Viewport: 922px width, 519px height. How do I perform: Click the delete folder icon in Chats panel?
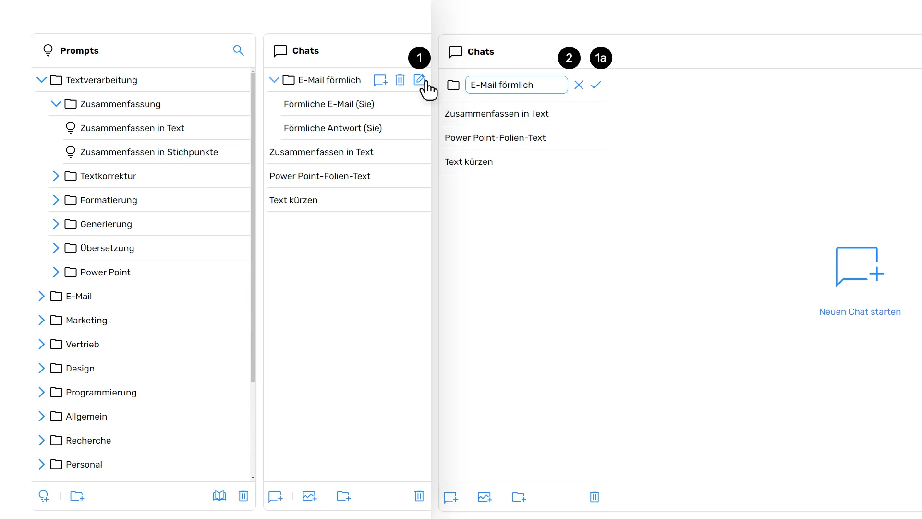coord(400,79)
